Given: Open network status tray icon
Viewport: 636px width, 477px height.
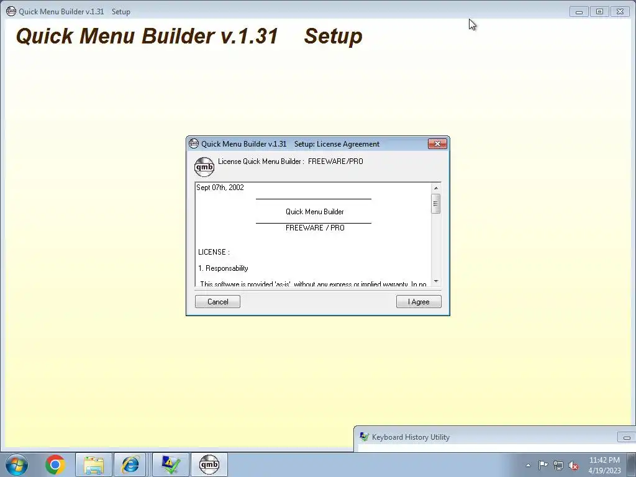Looking at the screenshot, I should [x=558, y=465].
